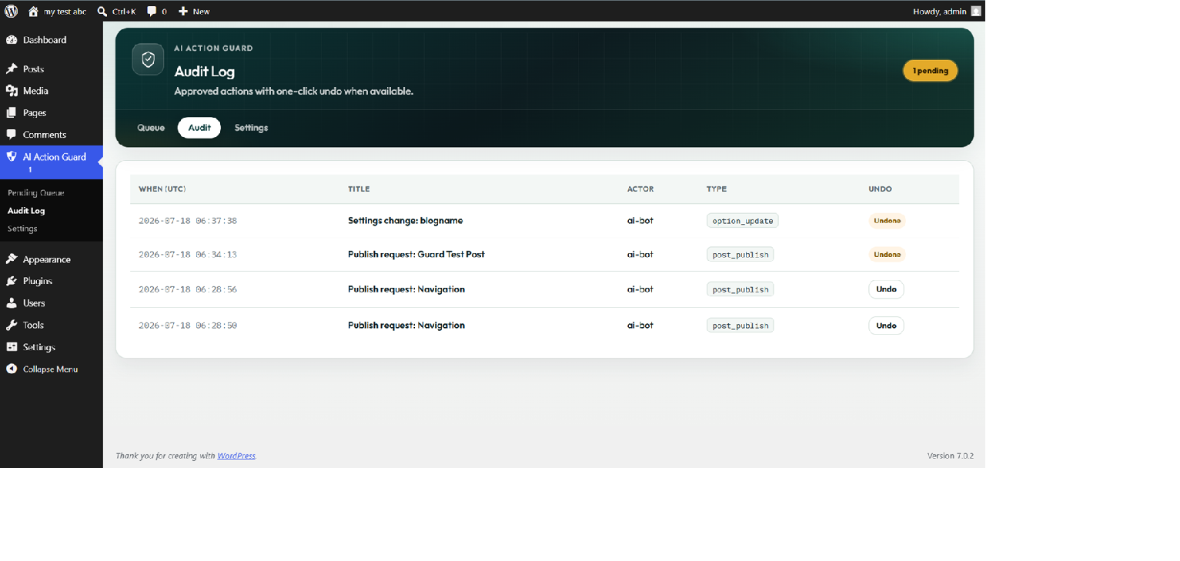
Task: Click the 1 pending badge
Action: (931, 71)
